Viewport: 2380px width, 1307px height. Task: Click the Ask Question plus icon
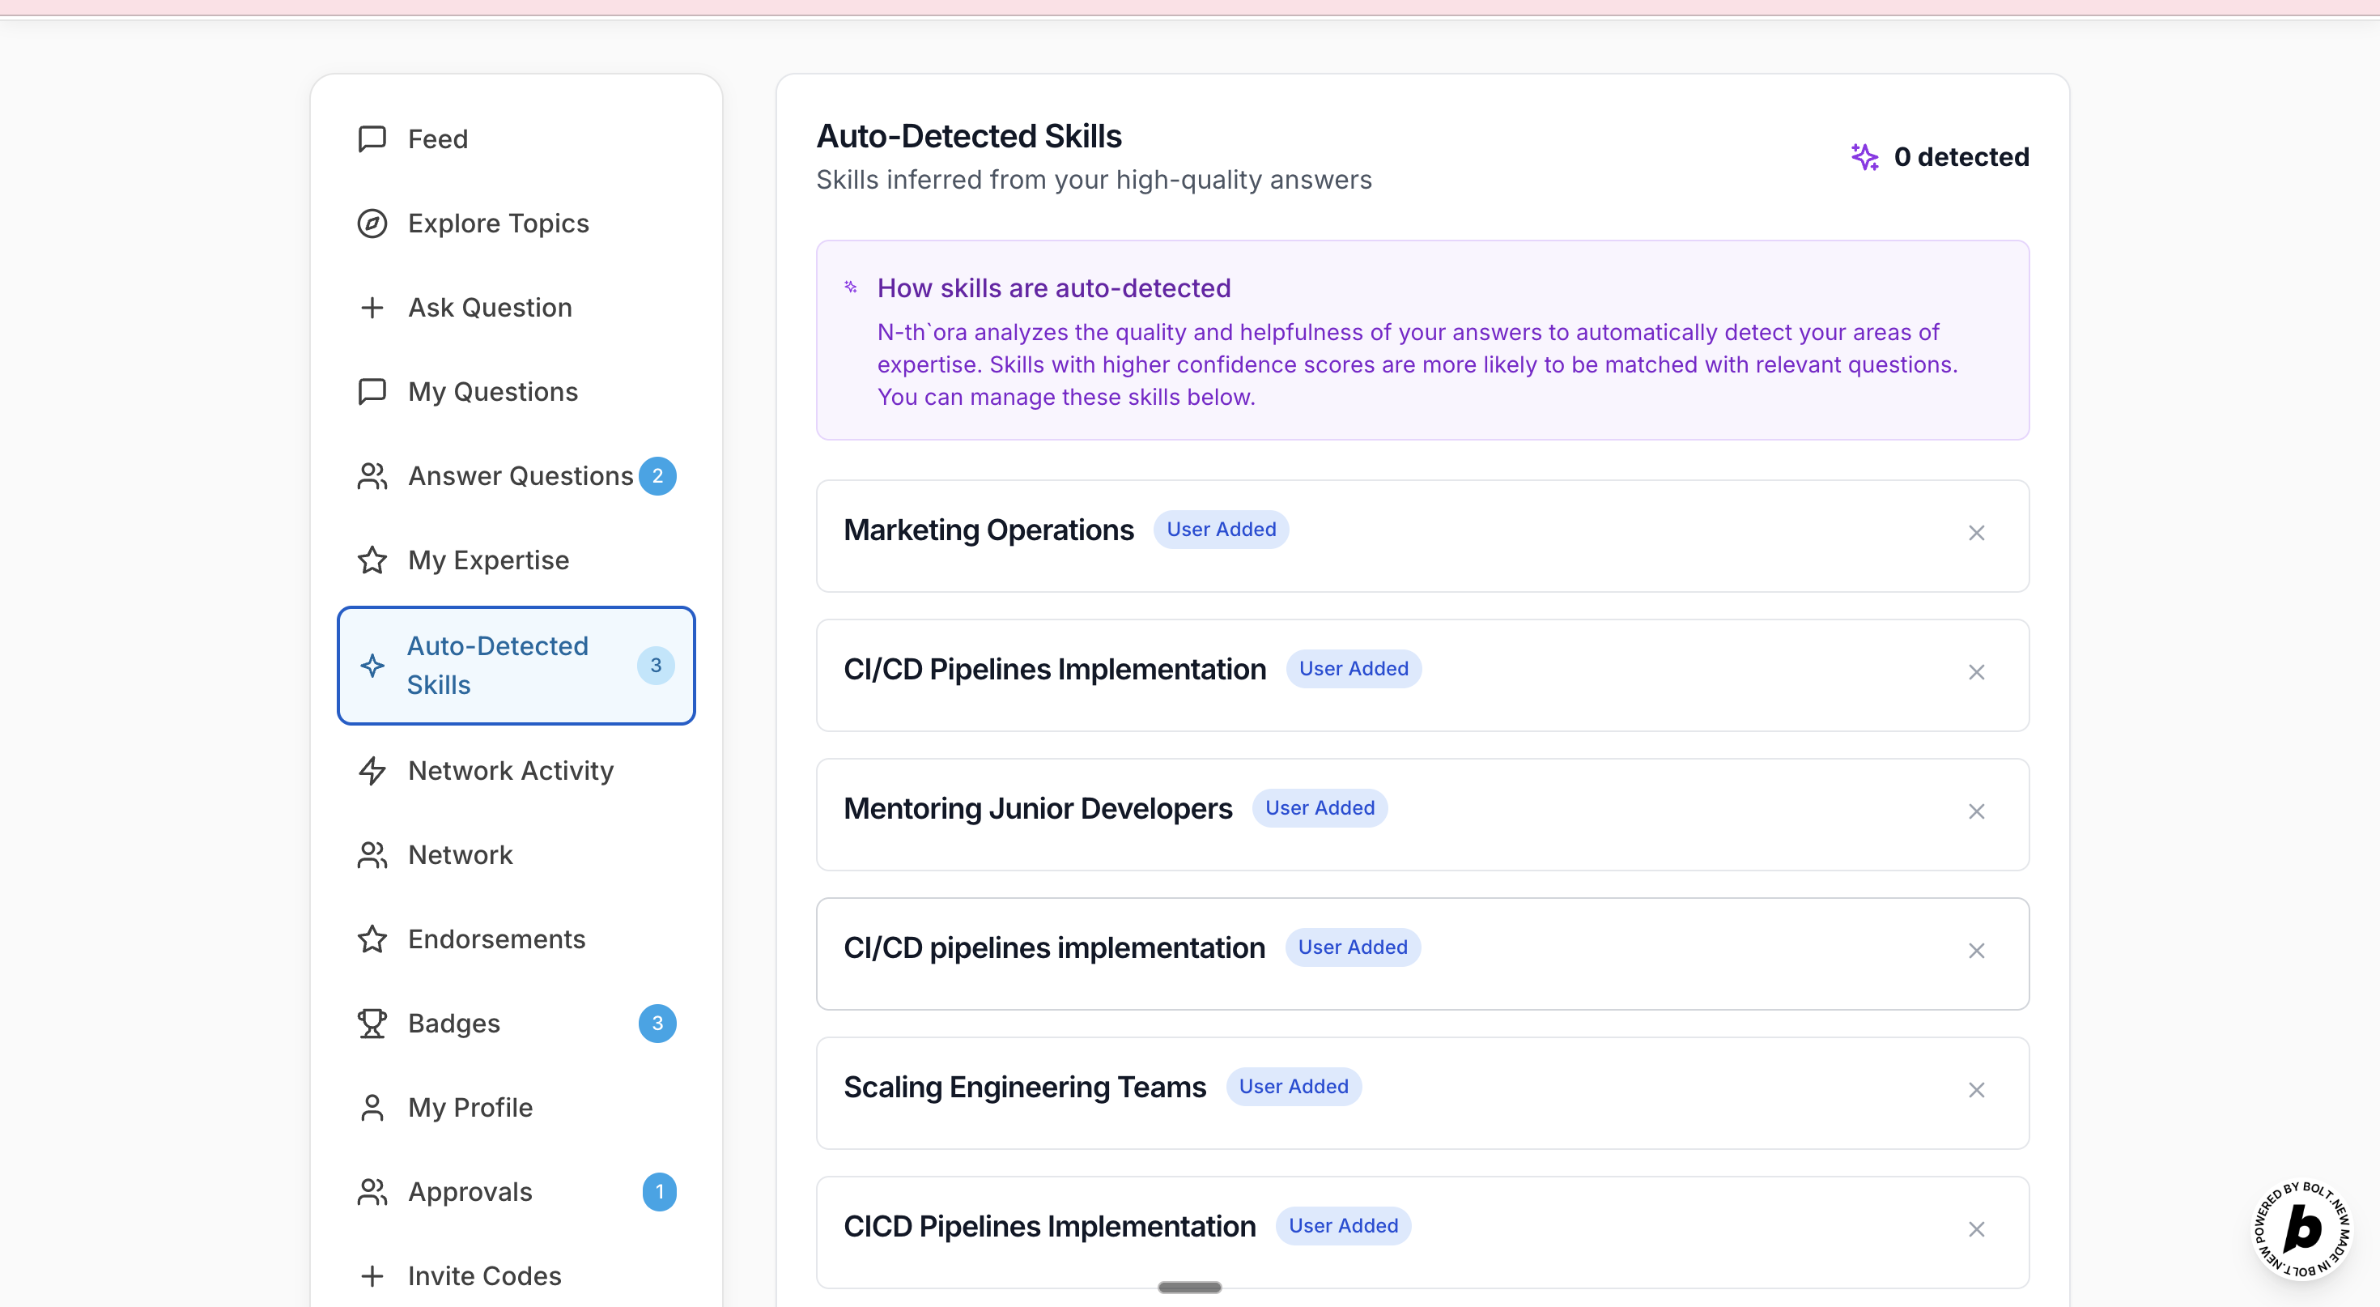372,307
